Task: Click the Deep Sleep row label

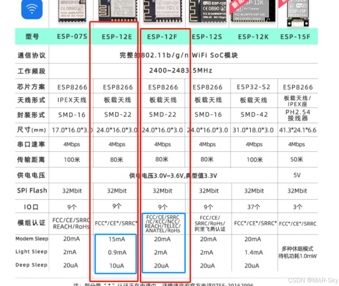Action: click(x=31, y=265)
